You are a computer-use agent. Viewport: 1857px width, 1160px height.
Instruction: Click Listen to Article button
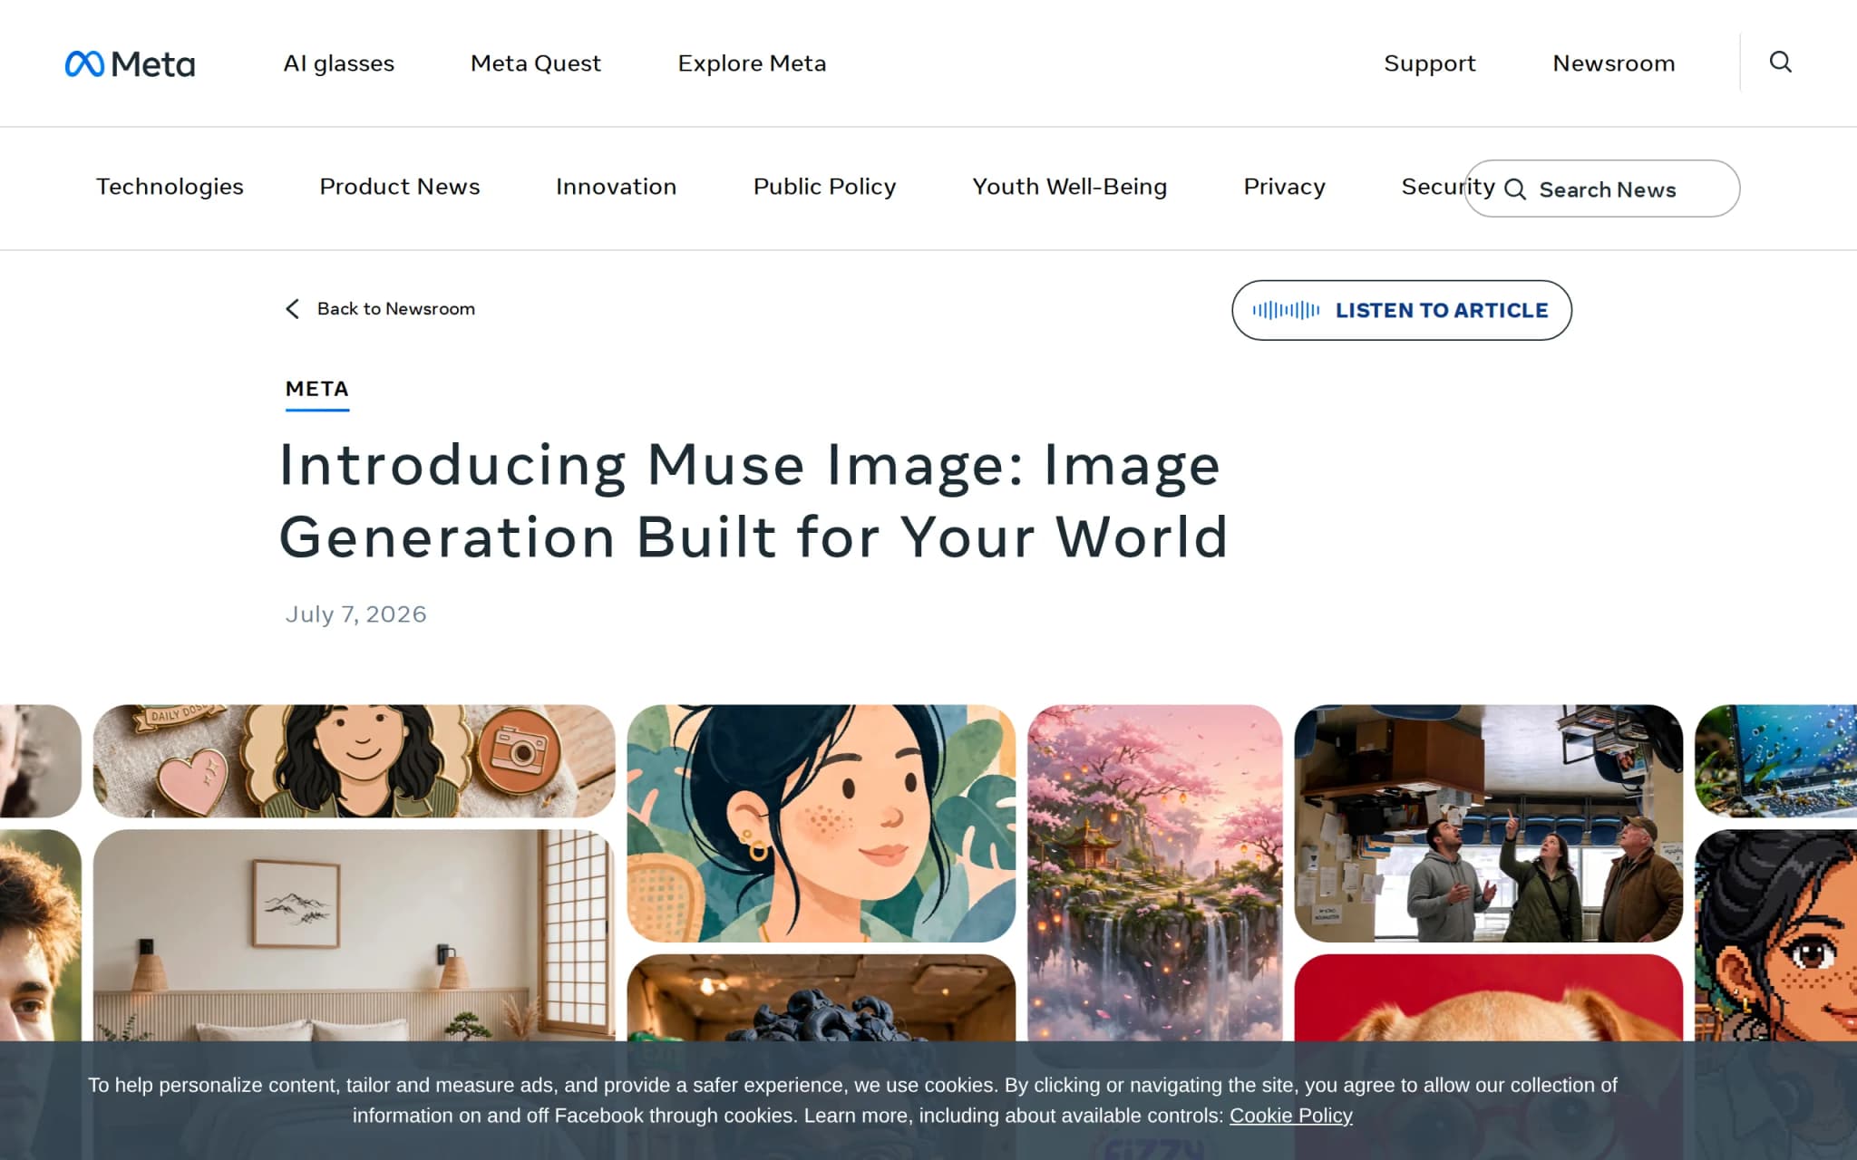click(1401, 310)
